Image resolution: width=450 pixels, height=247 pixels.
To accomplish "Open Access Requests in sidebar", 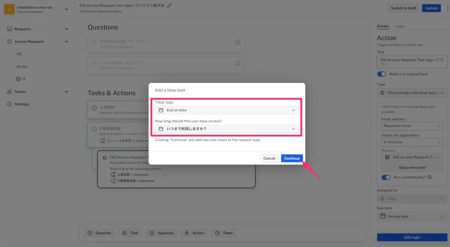I will click(29, 42).
